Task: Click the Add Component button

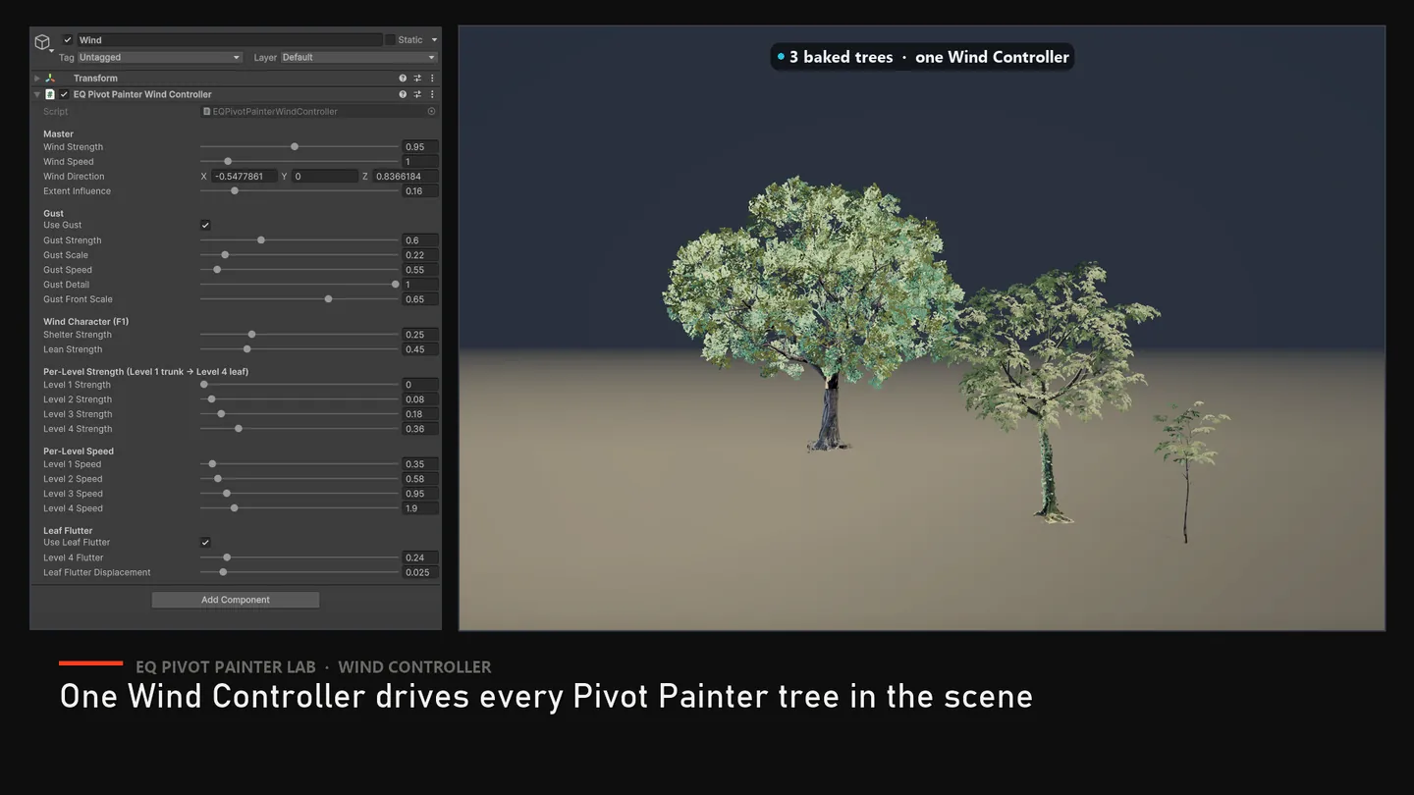Action: click(236, 600)
